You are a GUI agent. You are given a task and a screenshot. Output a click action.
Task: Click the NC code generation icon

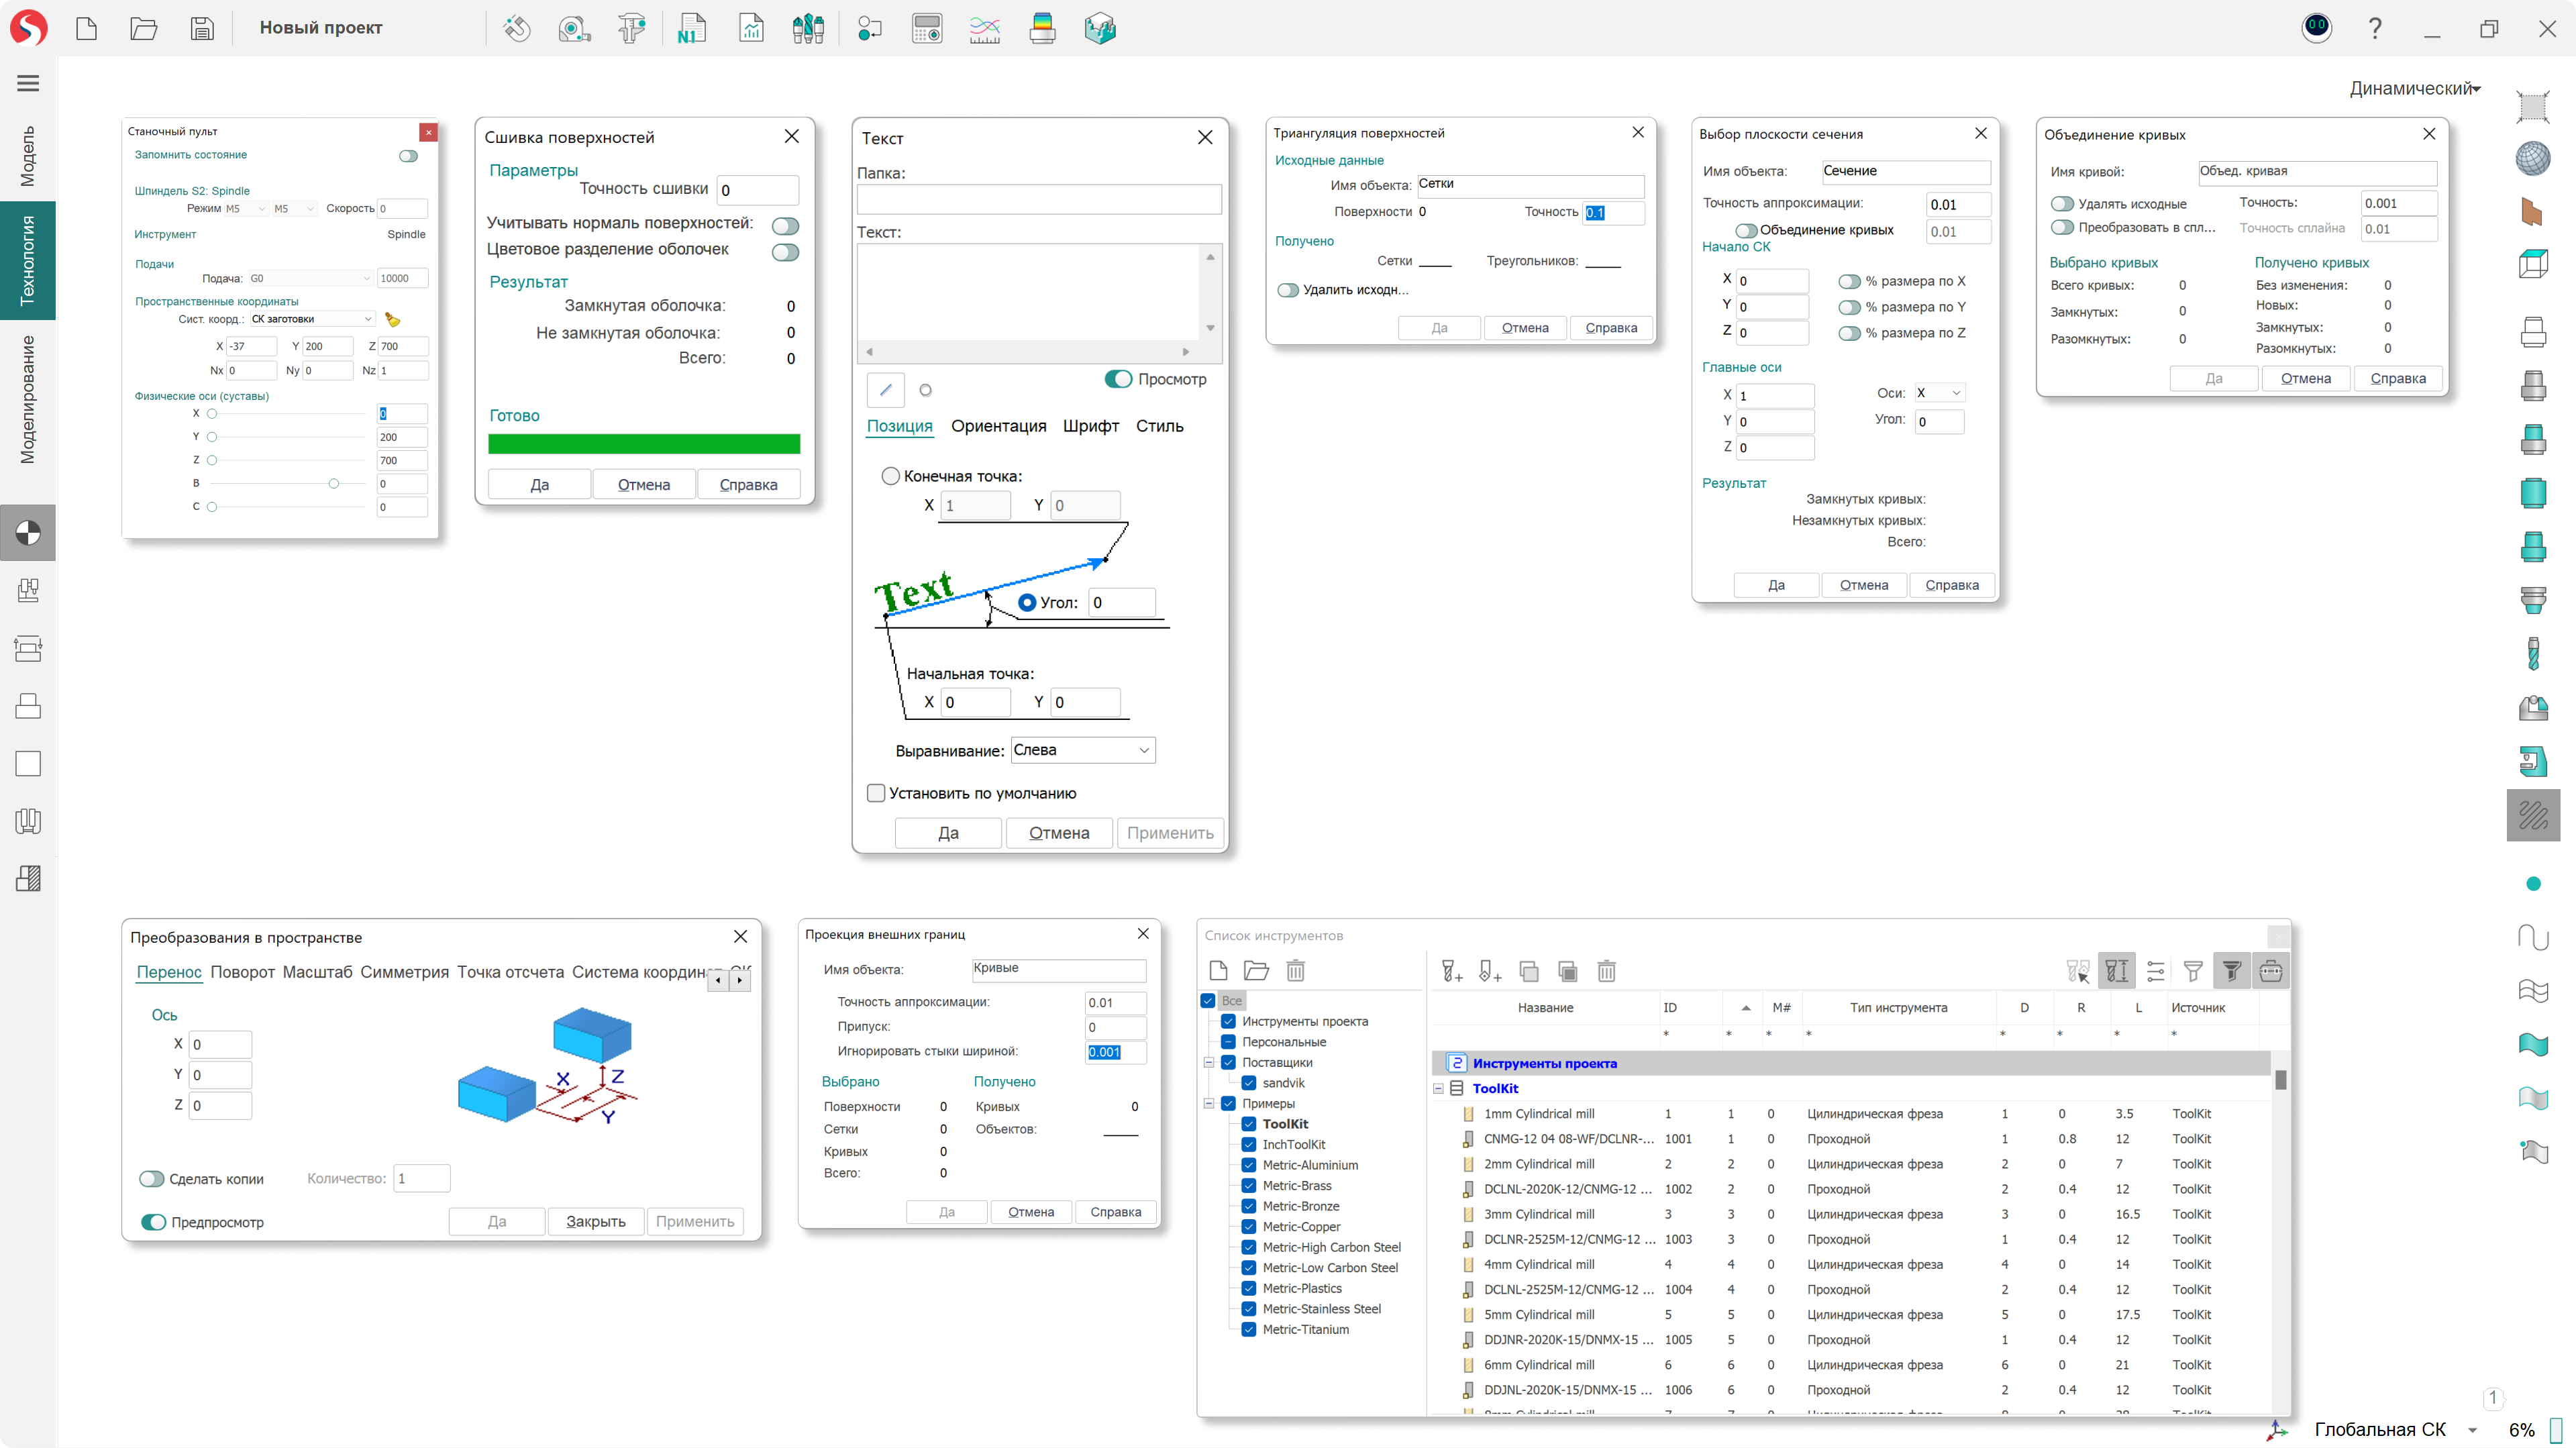point(691,28)
